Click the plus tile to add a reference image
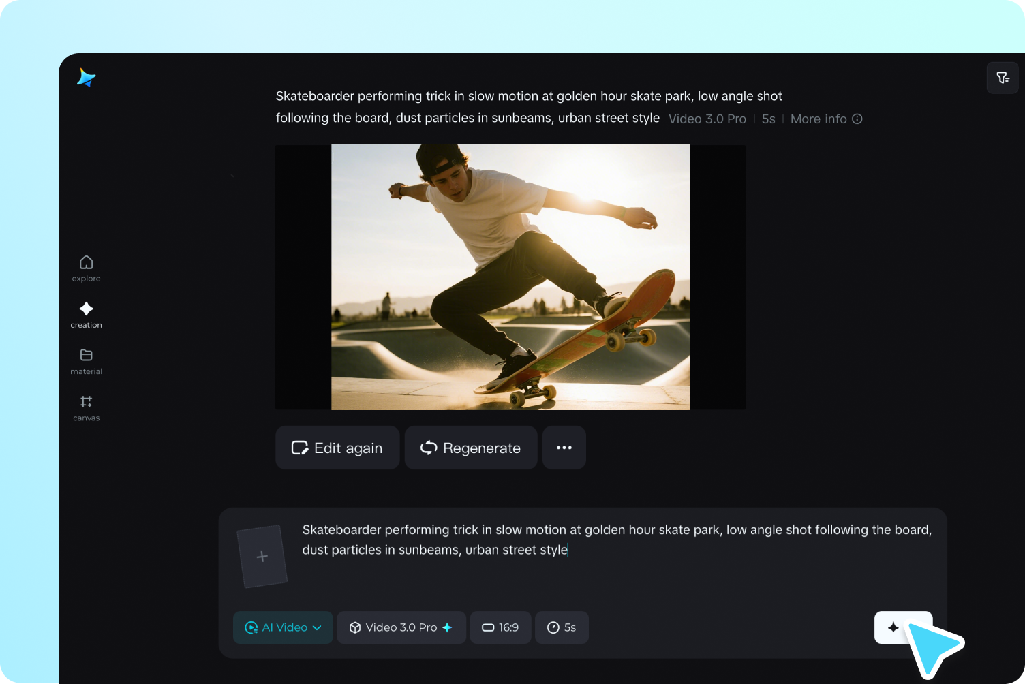1025x684 pixels. click(262, 556)
